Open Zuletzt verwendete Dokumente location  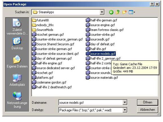click(x=17, y=27)
